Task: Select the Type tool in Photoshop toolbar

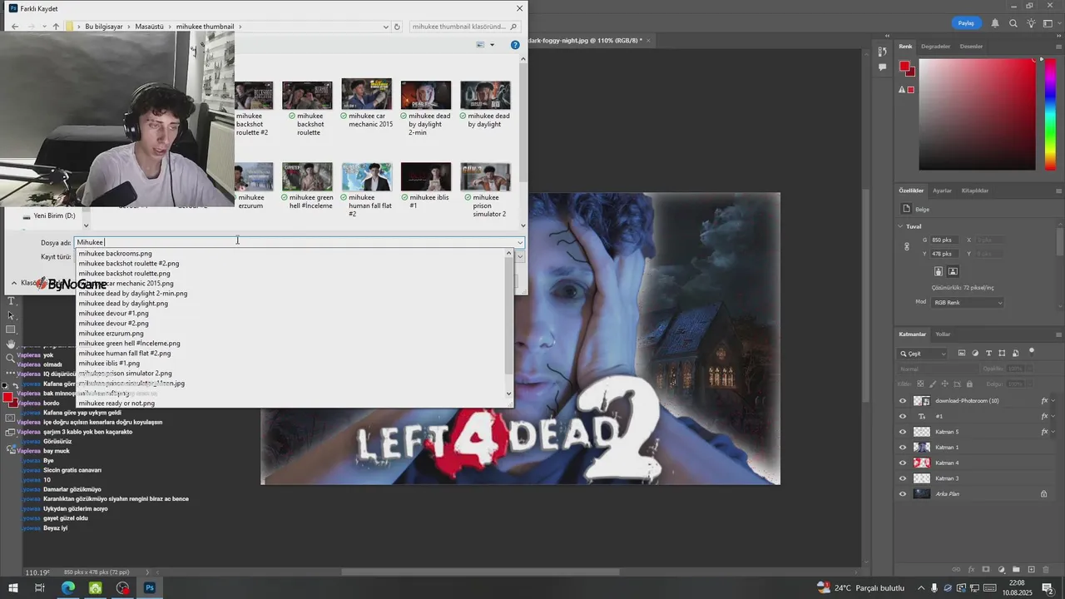Action: [11, 301]
